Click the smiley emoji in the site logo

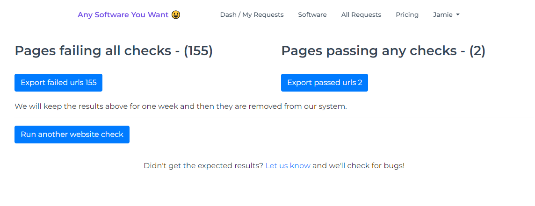[x=176, y=14]
